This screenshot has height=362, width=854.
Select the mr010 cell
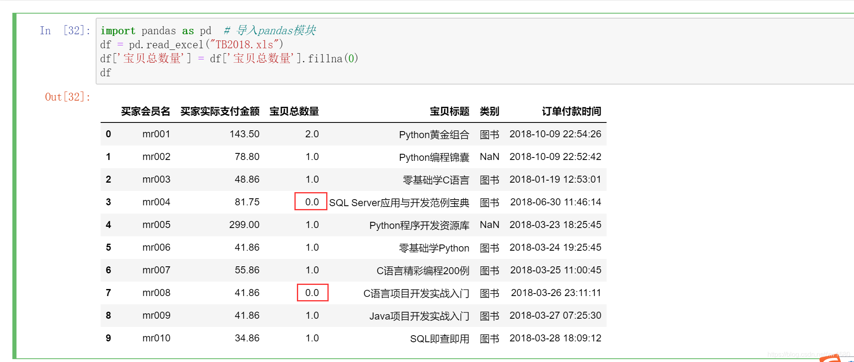tap(156, 338)
